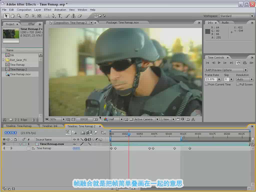
Task: Click the Play button in Time Controls
Action: coord(219,63)
